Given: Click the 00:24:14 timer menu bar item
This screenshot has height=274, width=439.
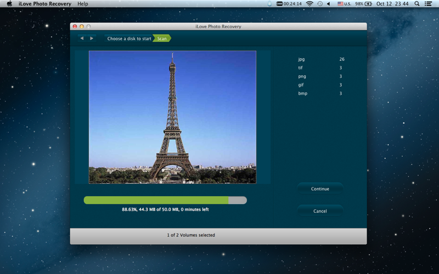Looking at the screenshot, I should tap(289, 4).
